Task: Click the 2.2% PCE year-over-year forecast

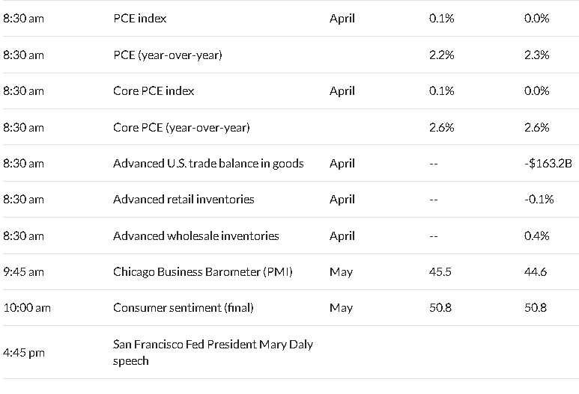Action: click(441, 55)
